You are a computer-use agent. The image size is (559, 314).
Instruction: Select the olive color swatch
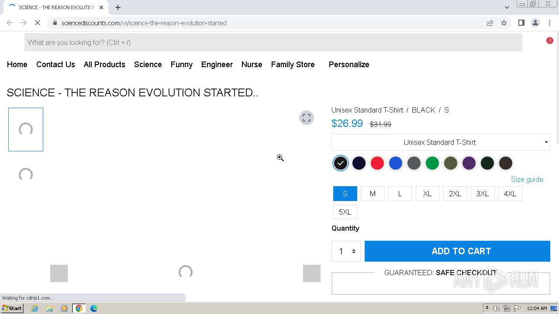click(451, 163)
